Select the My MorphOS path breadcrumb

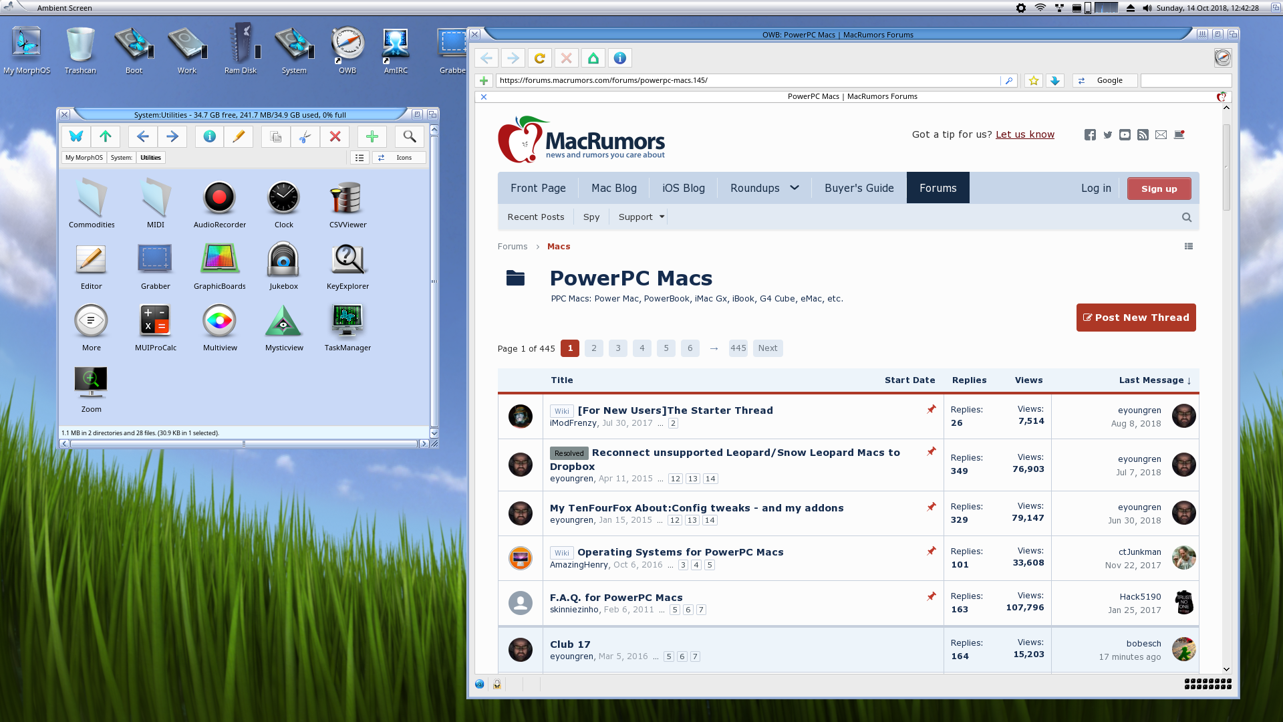click(x=84, y=158)
